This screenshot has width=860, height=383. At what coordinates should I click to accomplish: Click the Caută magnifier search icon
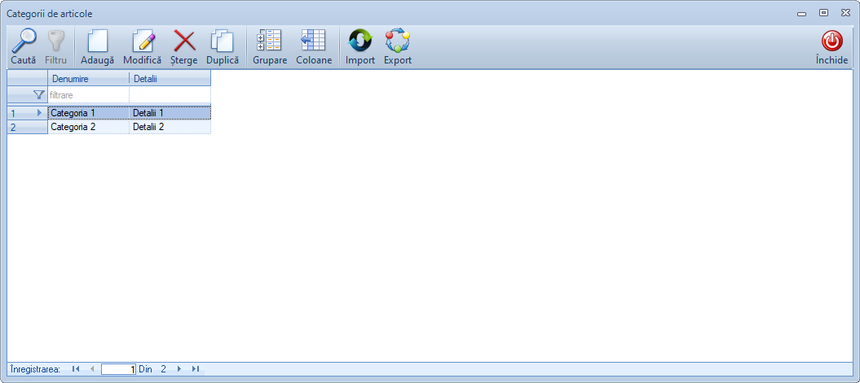(x=23, y=41)
